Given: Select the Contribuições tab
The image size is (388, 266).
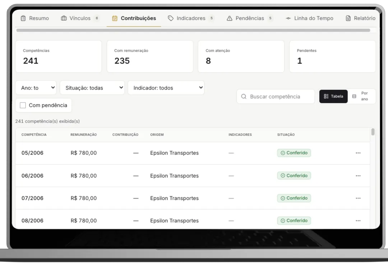Looking at the screenshot, I should pyautogui.click(x=134, y=18).
